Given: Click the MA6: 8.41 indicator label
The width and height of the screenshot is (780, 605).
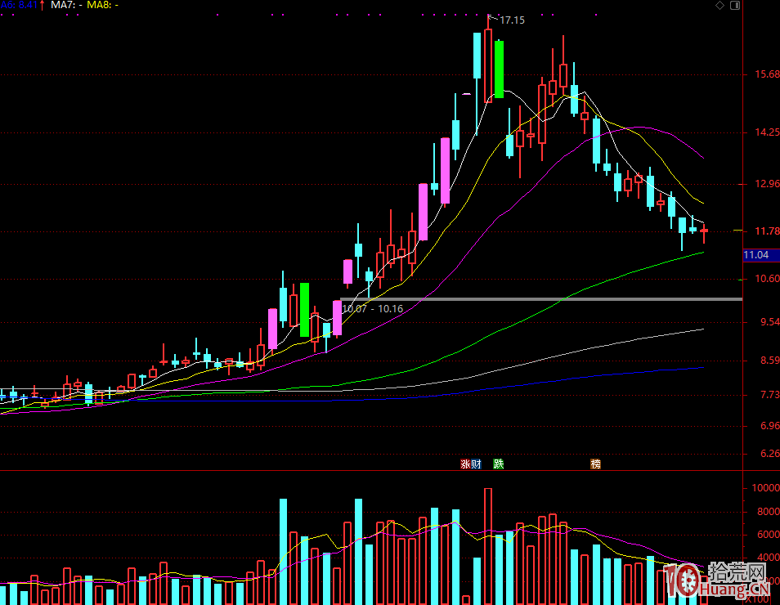Looking at the screenshot, I should (19, 5).
